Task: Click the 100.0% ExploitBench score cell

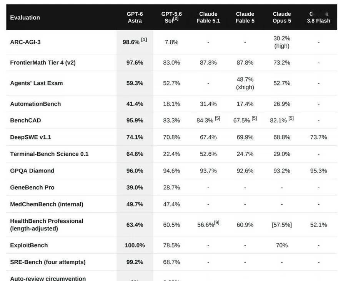Action: [135, 245]
